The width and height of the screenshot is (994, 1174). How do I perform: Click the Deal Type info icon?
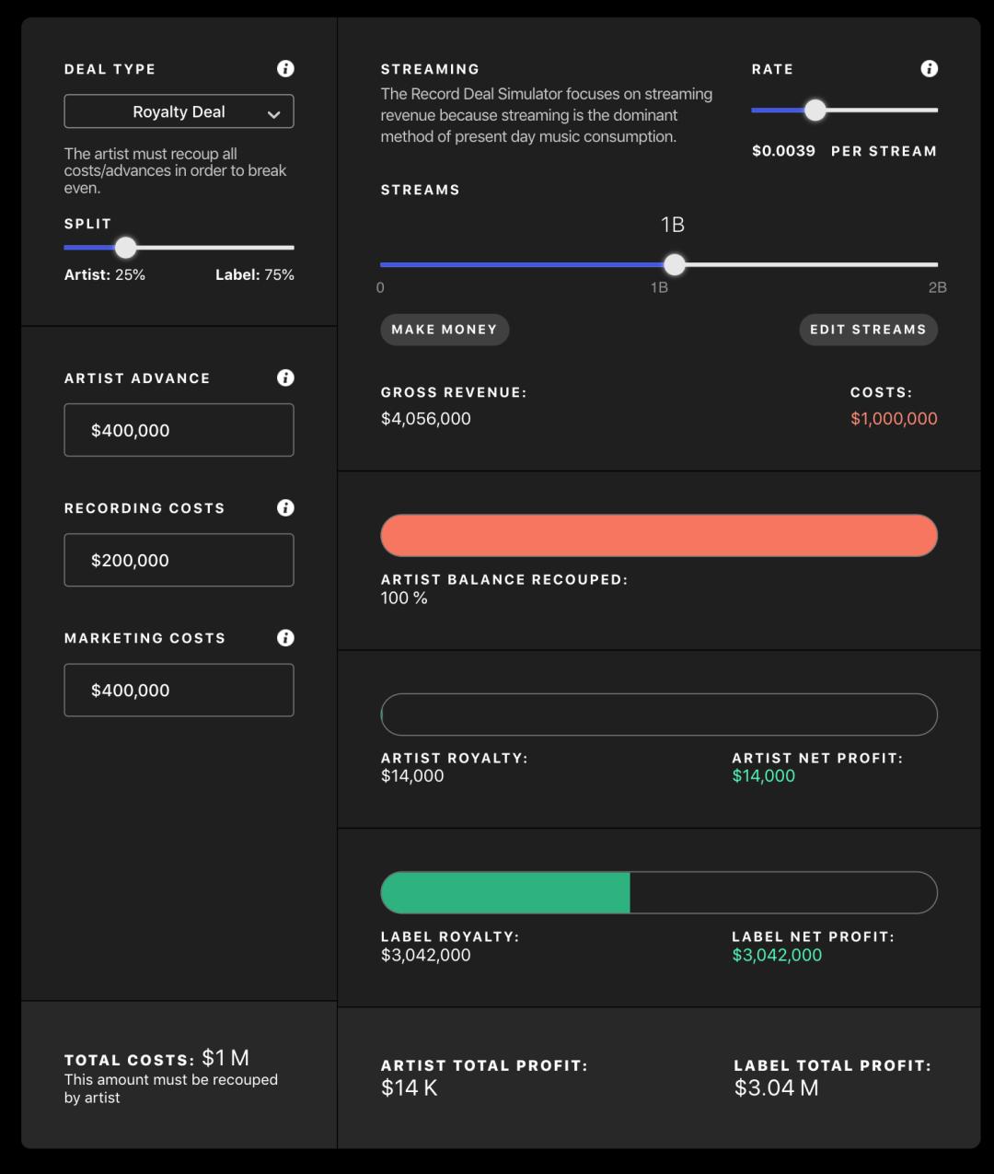click(x=285, y=69)
